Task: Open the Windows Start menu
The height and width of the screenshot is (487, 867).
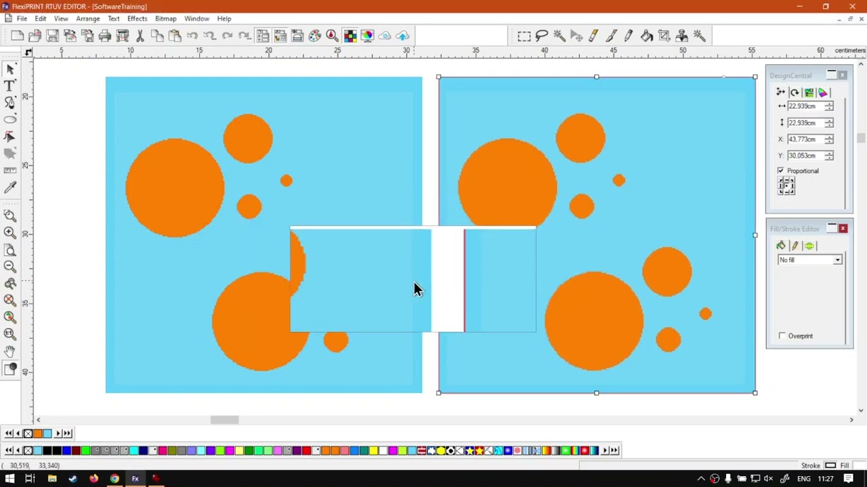Action: (x=9, y=479)
